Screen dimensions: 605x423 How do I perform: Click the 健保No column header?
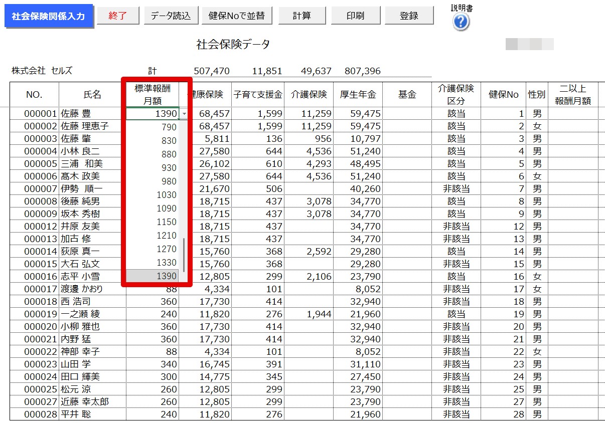[x=504, y=95]
